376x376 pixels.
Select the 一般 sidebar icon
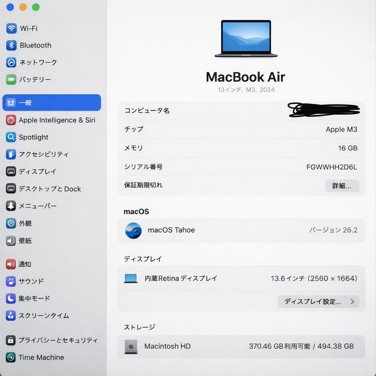(x=11, y=103)
